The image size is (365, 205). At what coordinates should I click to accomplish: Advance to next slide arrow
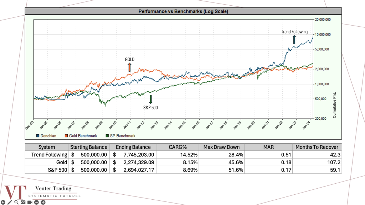tap(43, 202)
